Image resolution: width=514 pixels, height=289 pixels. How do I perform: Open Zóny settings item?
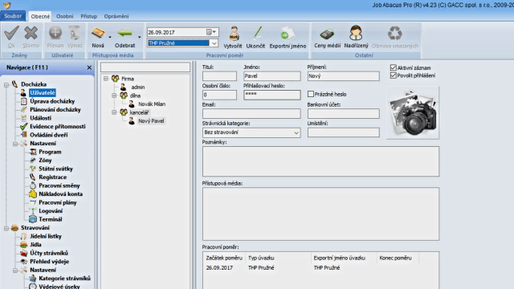click(x=45, y=161)
